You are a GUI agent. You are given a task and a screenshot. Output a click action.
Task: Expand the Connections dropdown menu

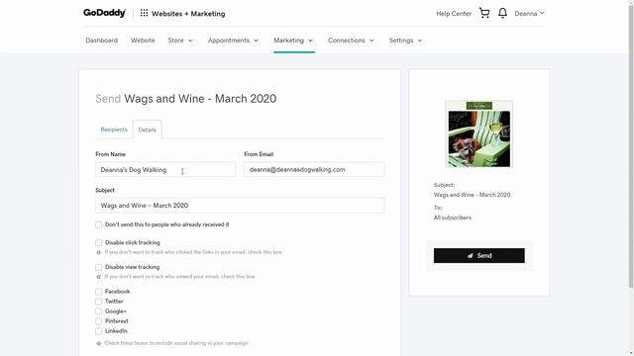351,41
